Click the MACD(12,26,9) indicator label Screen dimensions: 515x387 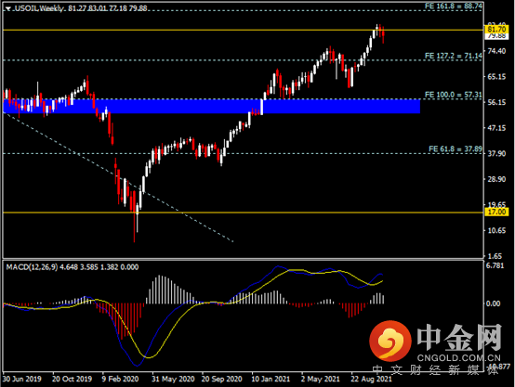click(32, 267)
